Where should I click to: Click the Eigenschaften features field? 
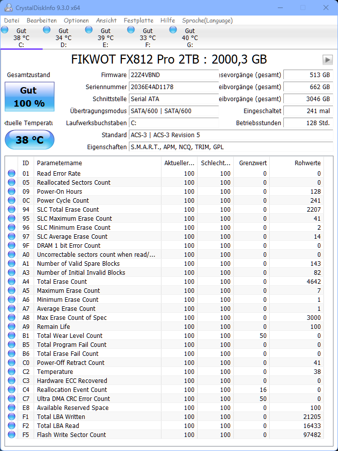click(231, 147)
